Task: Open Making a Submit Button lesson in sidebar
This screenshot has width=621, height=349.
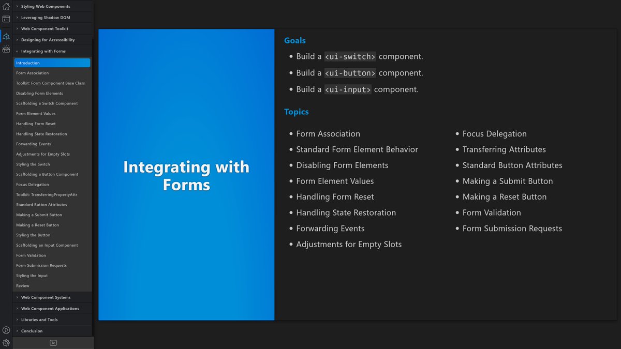Action: pyautogui.click(x=52, y=215)
